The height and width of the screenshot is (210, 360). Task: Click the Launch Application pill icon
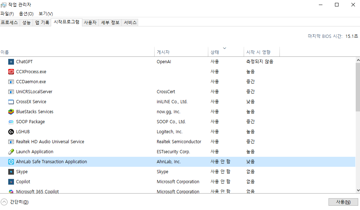point(11,152)
